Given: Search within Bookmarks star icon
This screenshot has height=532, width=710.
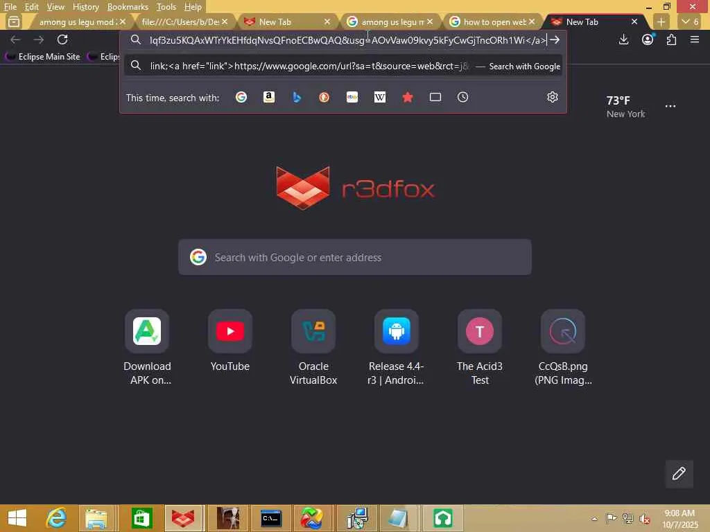Looking at the screenshot, I should (x=408, y=97).
